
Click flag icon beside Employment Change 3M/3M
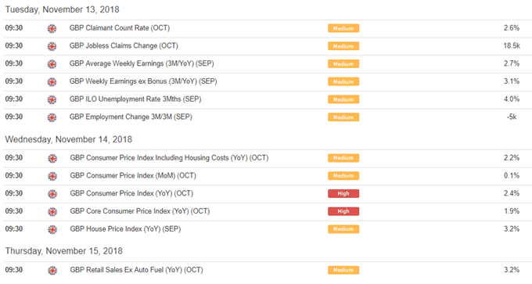[52, 117]
